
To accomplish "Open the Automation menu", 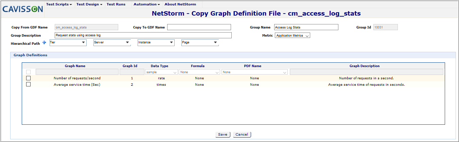I will 147,4.
